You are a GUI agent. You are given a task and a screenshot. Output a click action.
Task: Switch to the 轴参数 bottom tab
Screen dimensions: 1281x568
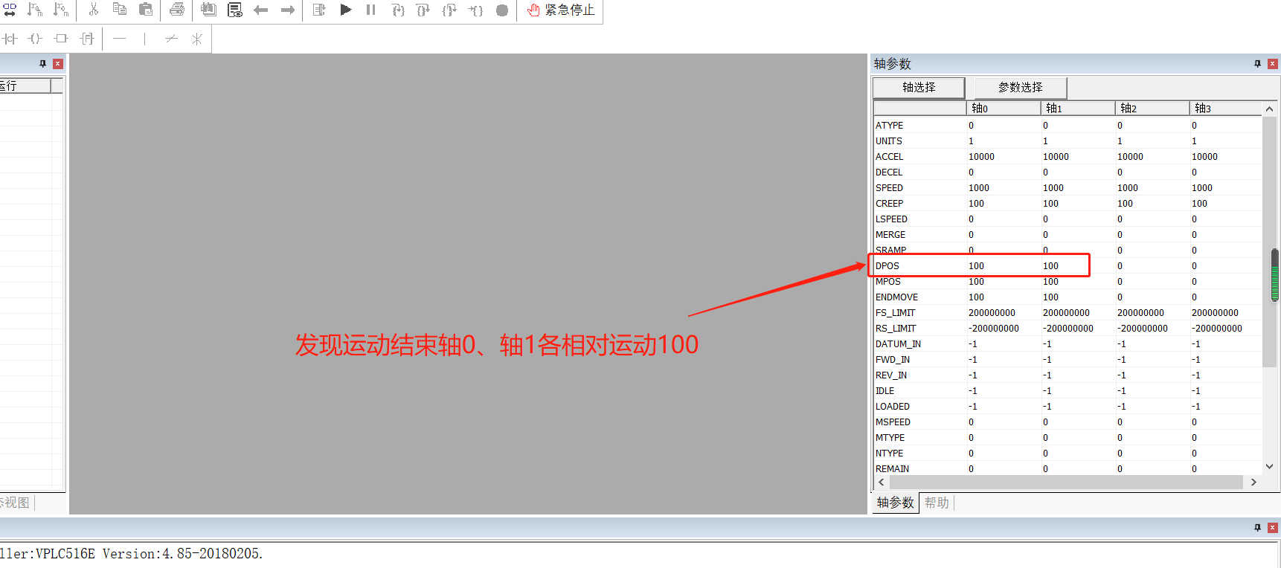[895, 503]
